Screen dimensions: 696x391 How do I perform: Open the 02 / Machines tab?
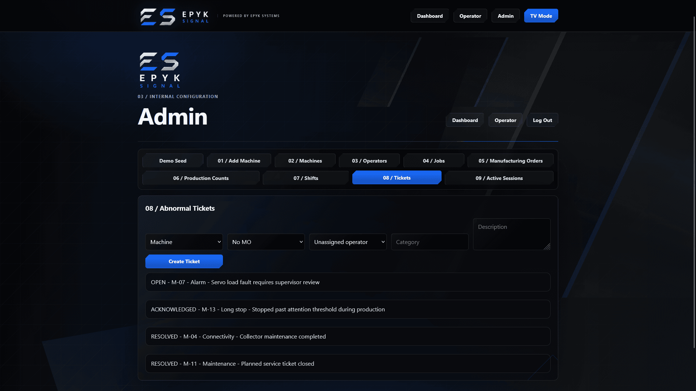(x=305, y=161)
